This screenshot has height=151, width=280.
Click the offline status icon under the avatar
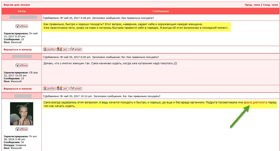pos(22,129)
